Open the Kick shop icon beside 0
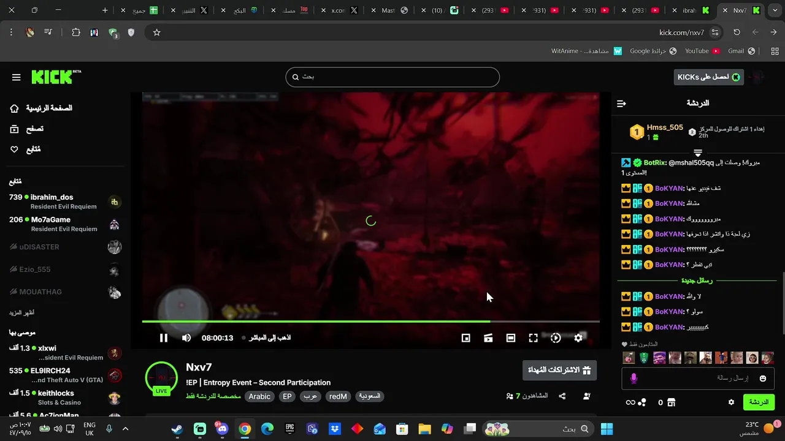This screenshot has width=785, height=441. (x=671, y=402)
